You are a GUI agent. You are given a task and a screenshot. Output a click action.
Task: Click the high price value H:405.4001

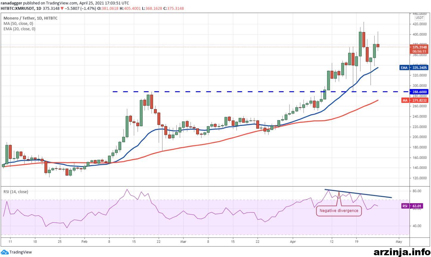pos(130,8)
